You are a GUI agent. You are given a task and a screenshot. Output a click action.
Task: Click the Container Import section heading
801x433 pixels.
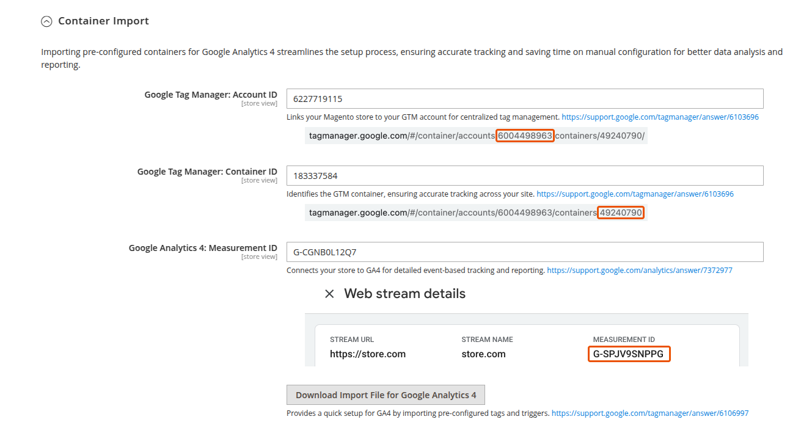coord(103,21)
